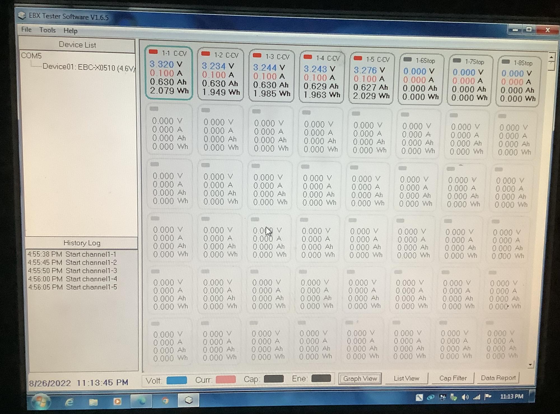This screenshot has height=414, width=560.
Task: Select COM5 node in Device List
Action: [x=31, y=56]
